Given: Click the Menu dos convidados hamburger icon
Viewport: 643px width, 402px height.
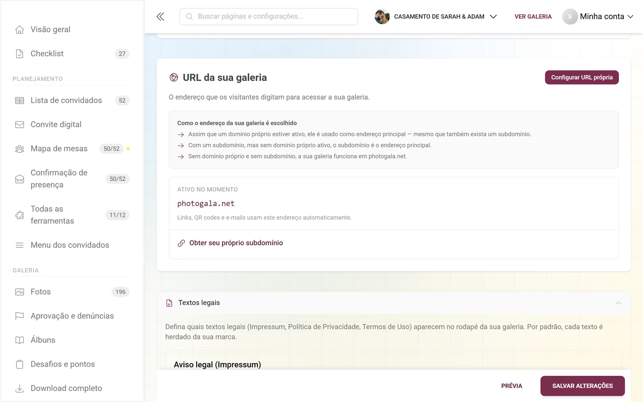Looking at the screenshot, I should tap(20, 245).
